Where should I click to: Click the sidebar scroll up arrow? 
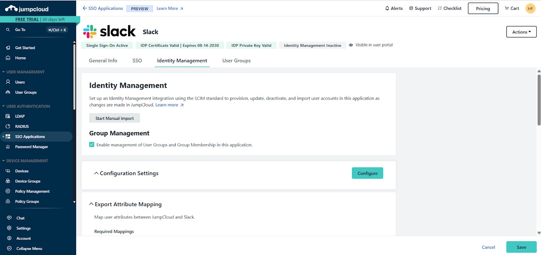pos(74,42)
